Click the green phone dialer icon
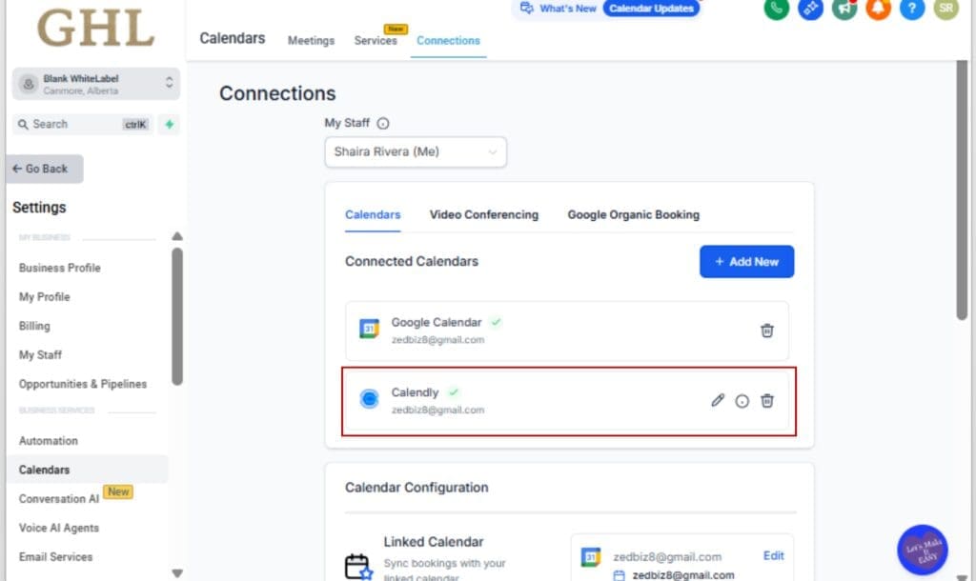The height and width of the screenshot is (581, 976). (776, 8)
